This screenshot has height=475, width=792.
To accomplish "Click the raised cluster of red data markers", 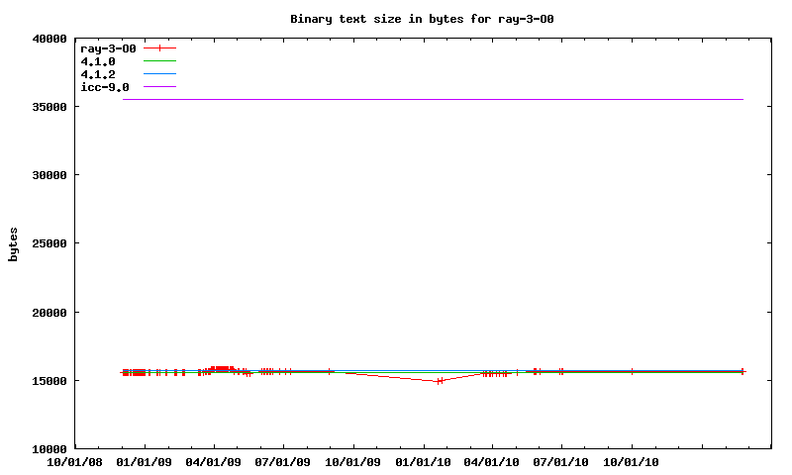I will point(222,368).
